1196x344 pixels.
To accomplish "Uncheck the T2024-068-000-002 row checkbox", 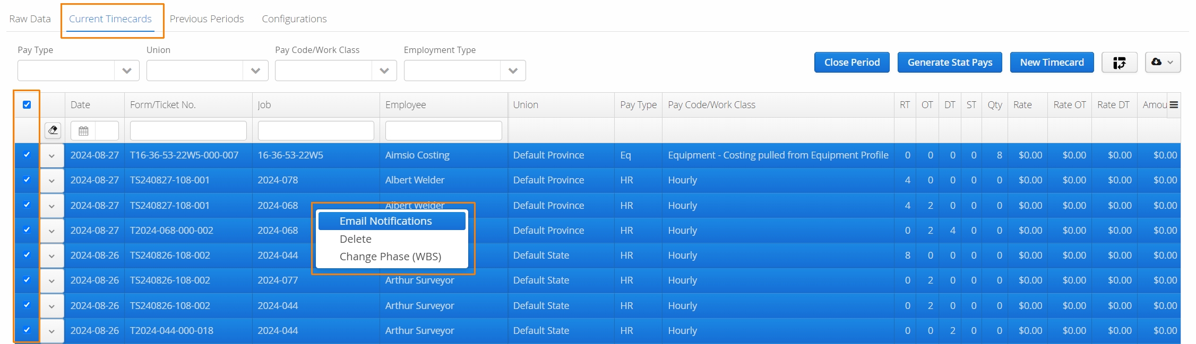I will [x=27, y=230].
